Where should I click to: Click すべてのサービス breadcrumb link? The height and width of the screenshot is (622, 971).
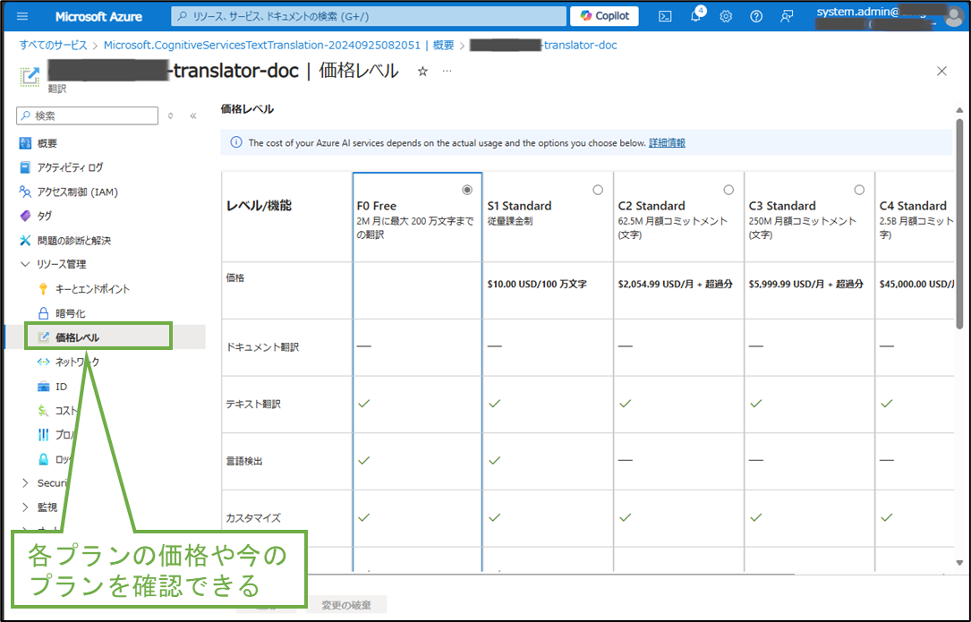pyautogui.click(x=54, y=46)
